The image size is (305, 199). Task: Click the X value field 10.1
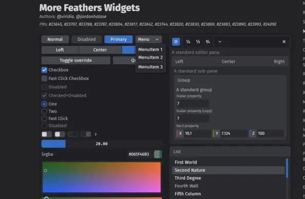tap(194, 133)
